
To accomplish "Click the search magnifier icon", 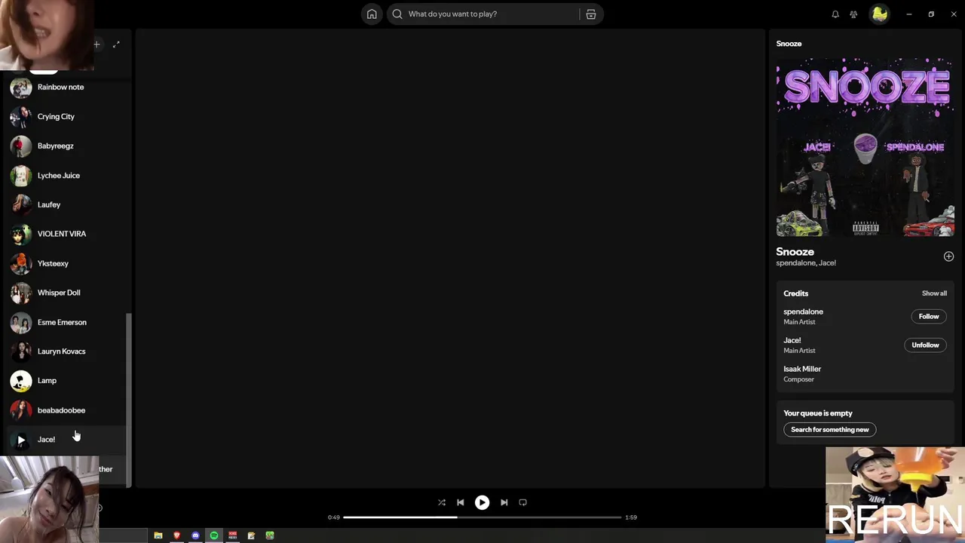I will tap(397, 14).
